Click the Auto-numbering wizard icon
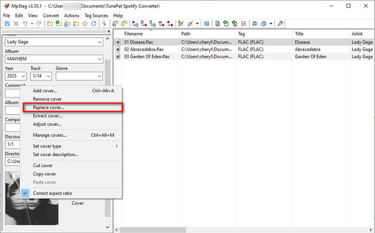This screenshot has height=233, width=375. [x=244, y=23]
